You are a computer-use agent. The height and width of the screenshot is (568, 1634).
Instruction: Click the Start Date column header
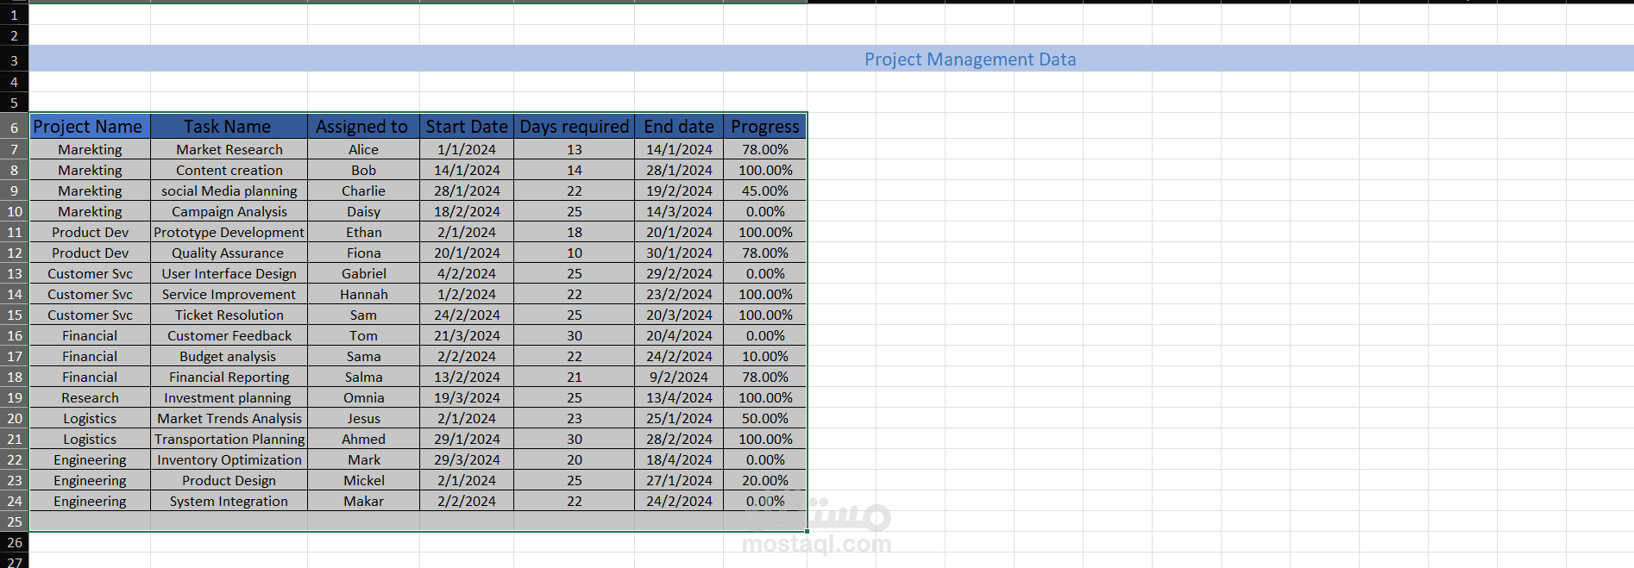pyautogui.click(x=467, y=126)
